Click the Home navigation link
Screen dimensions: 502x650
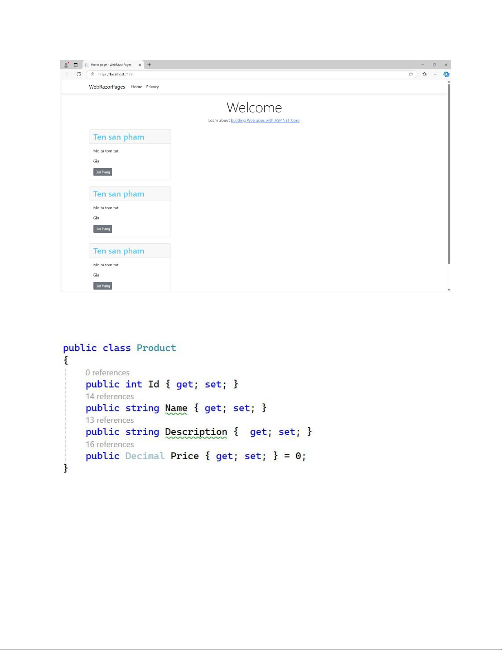tap(136, 87)
